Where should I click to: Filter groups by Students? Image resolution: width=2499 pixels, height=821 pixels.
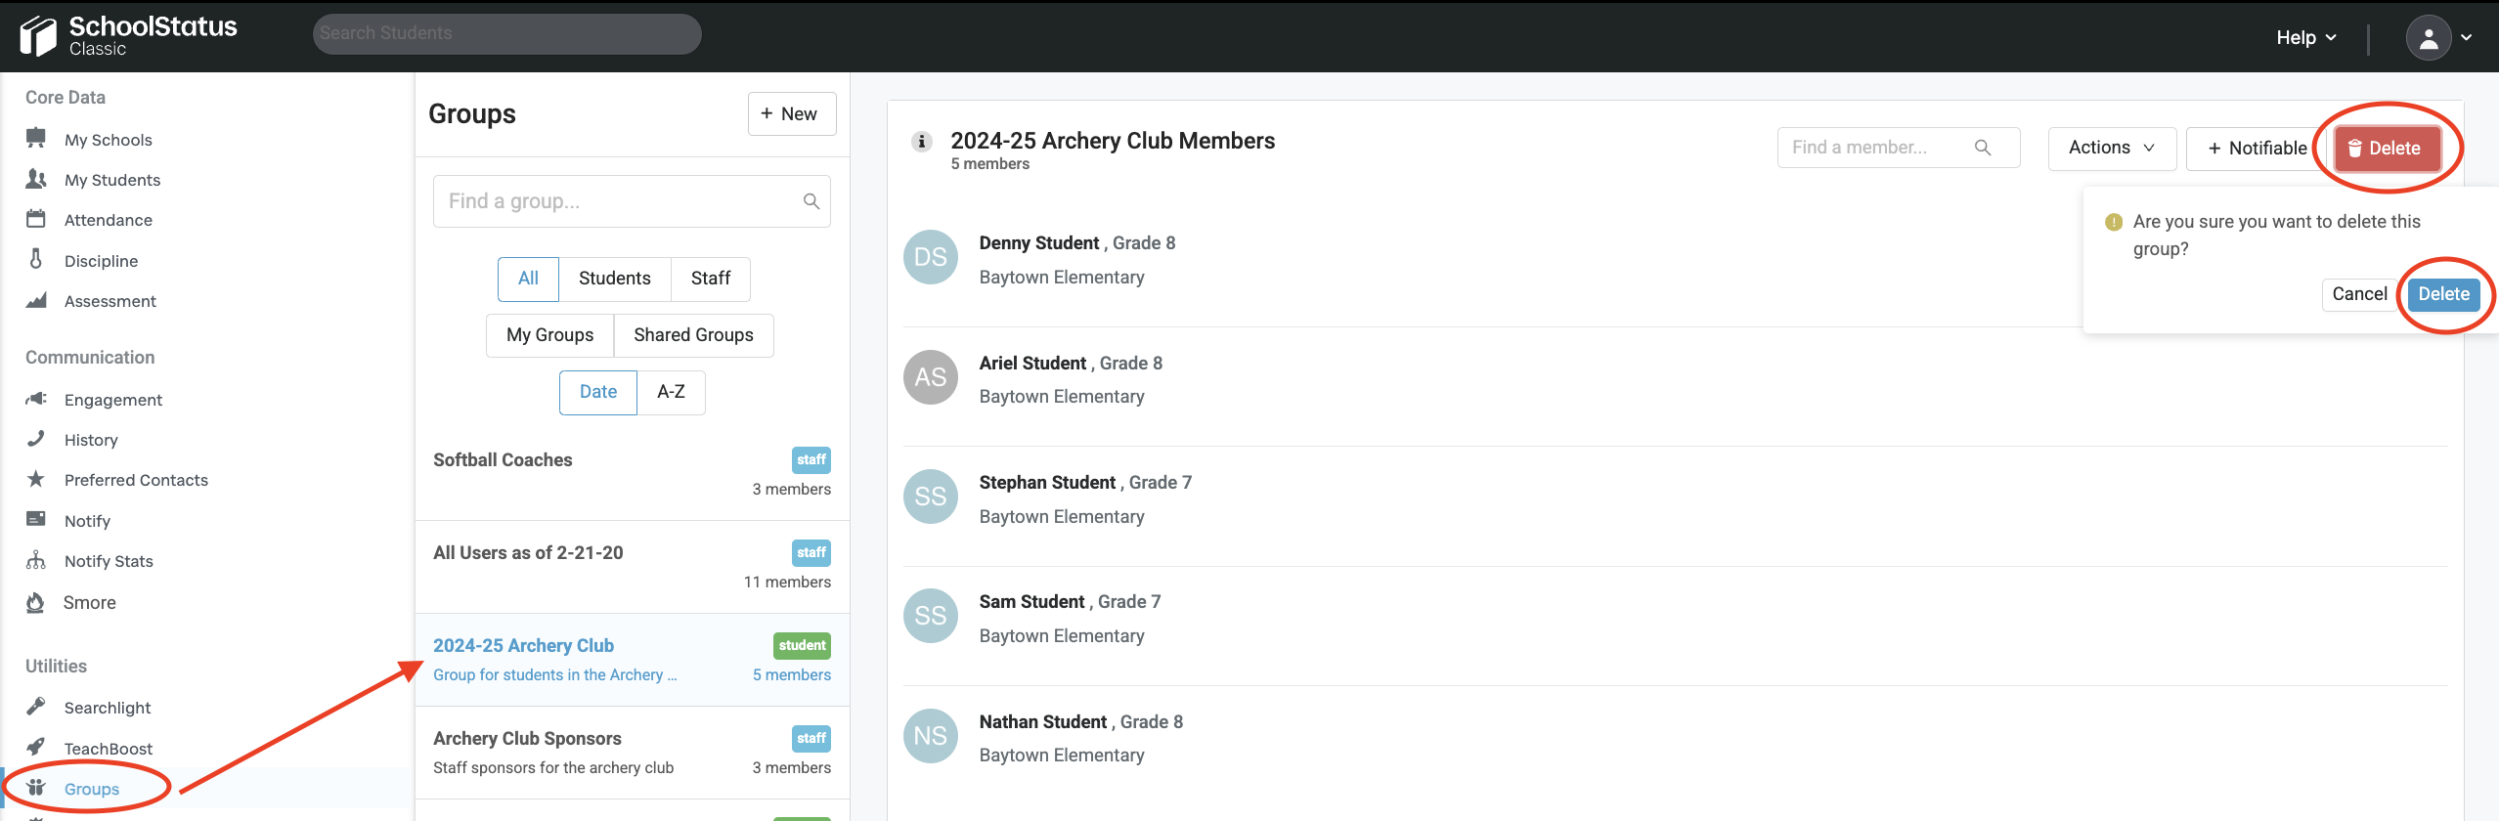click(614, 279)
